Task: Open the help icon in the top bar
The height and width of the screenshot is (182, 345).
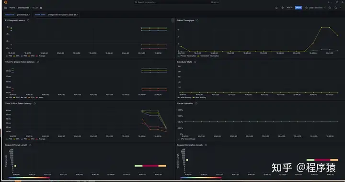Action: tap(337, 2)
